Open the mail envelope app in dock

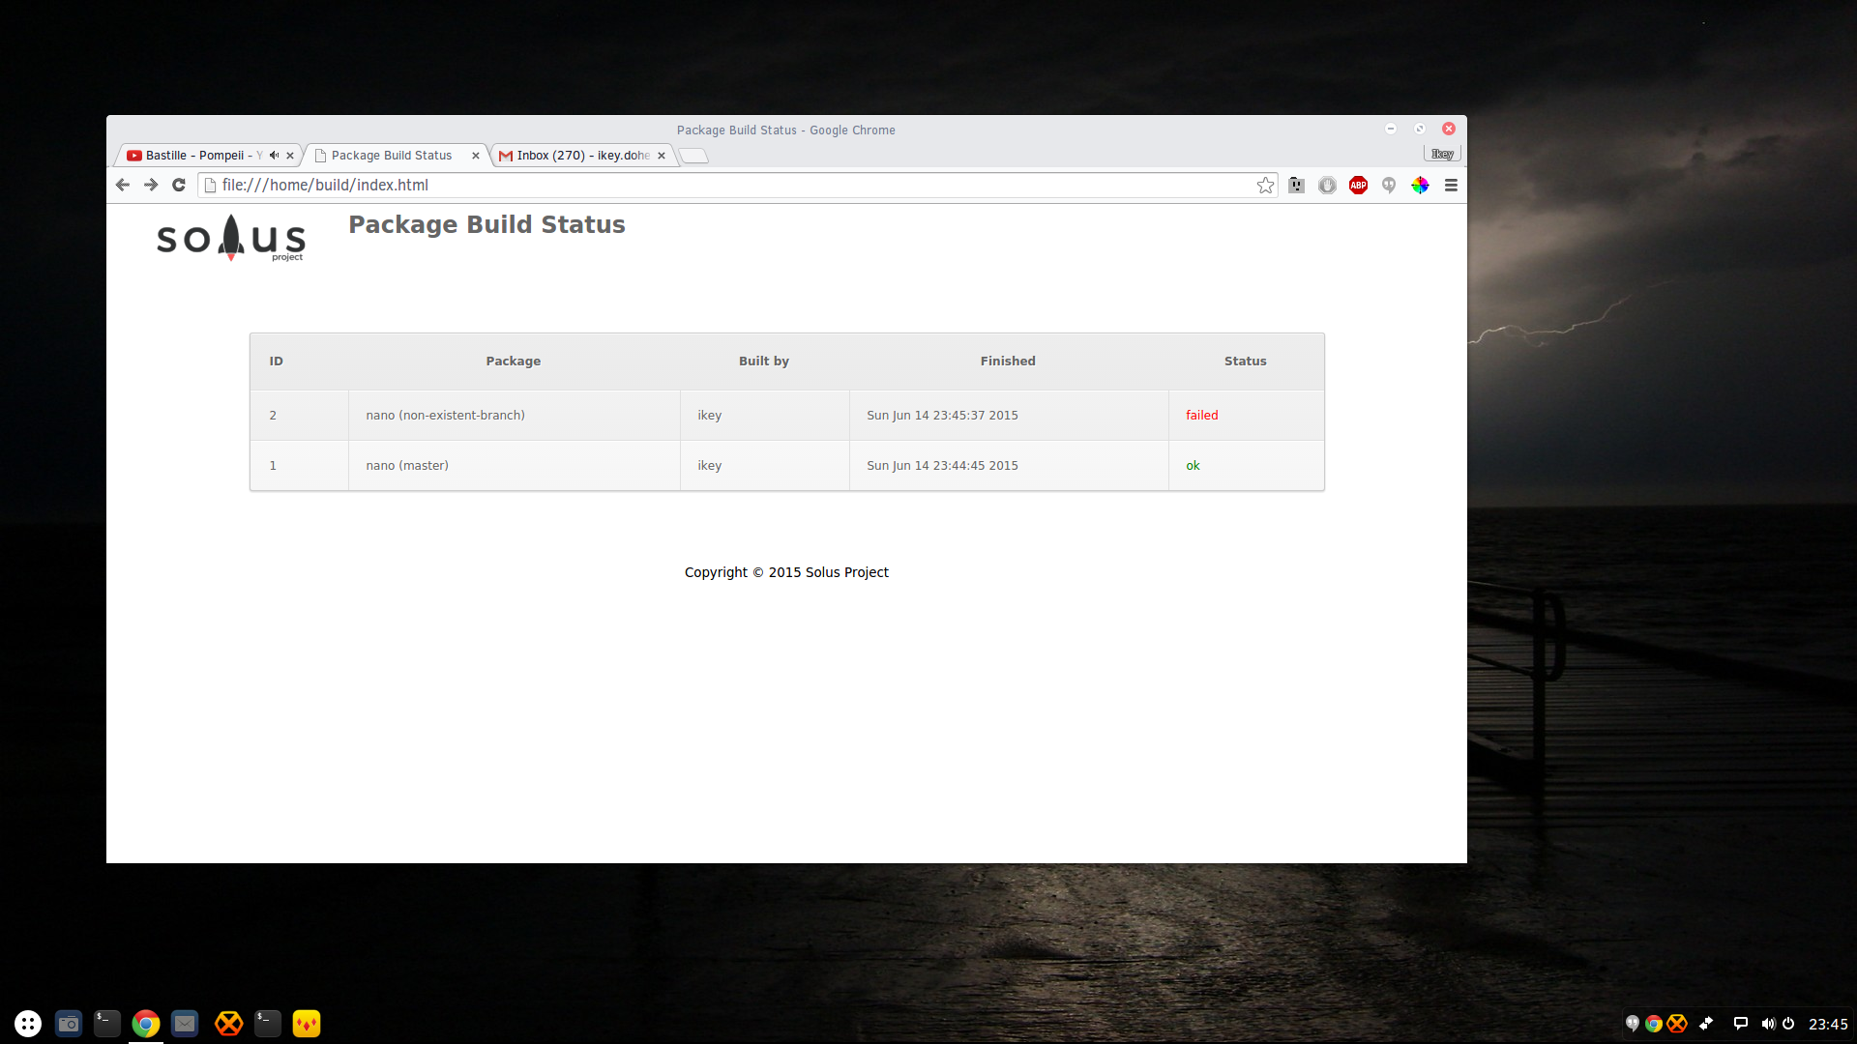coord(185,1023)
